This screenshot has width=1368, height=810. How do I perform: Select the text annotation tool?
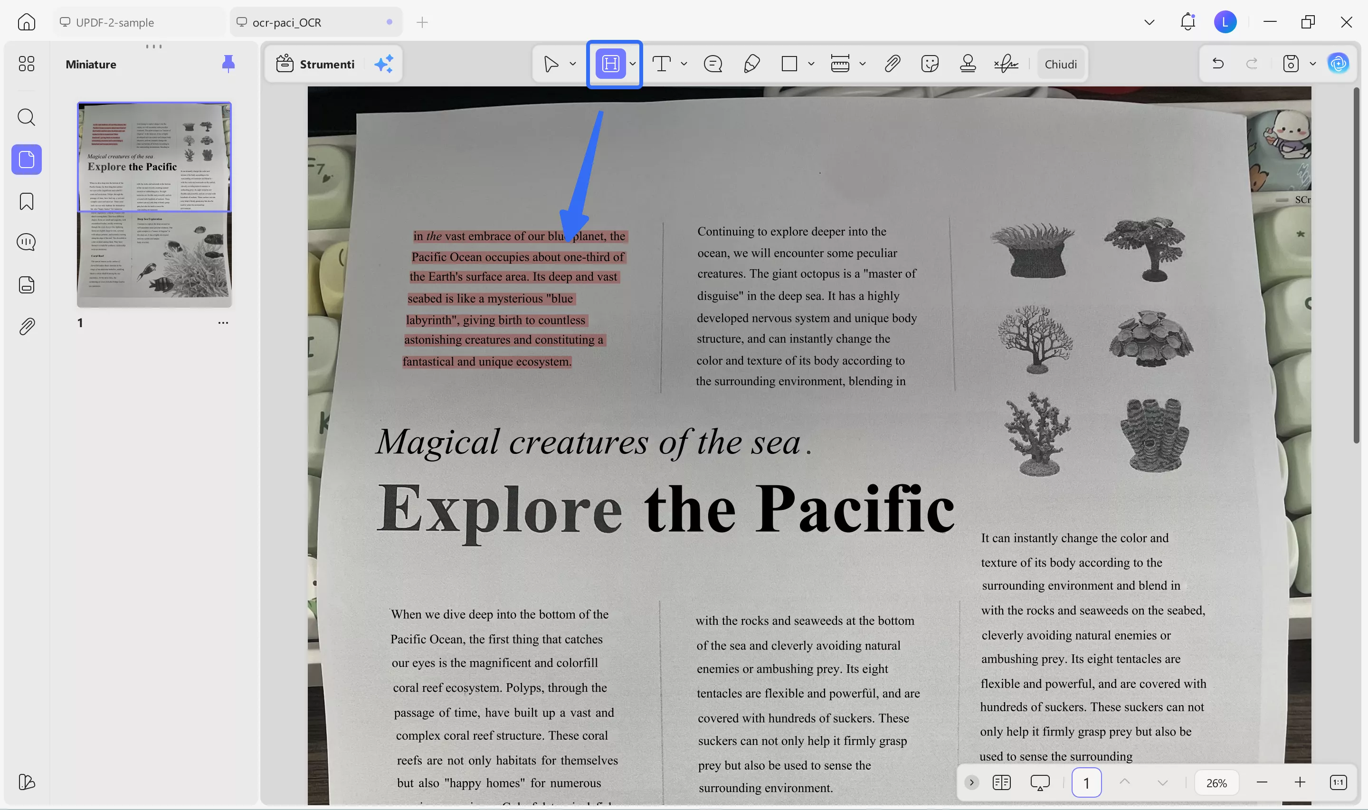(x=661, y=64)
